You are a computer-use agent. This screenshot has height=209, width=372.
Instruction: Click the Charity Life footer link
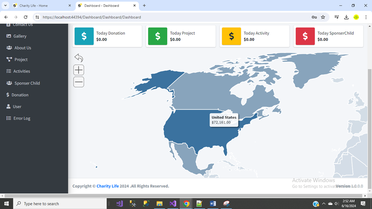pyautogui.click(x=108, y=186)
